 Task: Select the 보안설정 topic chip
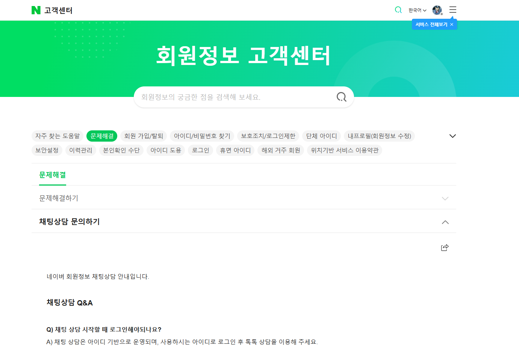click(x=47, y=150)
